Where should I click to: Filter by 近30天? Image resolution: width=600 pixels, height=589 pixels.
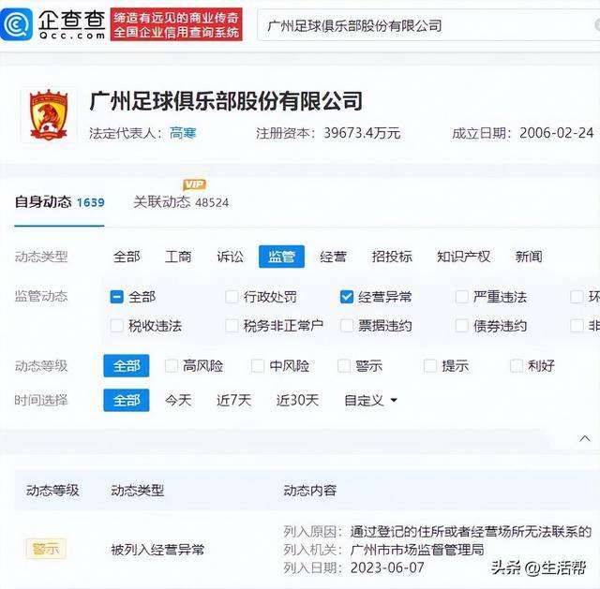pos(297,400)
